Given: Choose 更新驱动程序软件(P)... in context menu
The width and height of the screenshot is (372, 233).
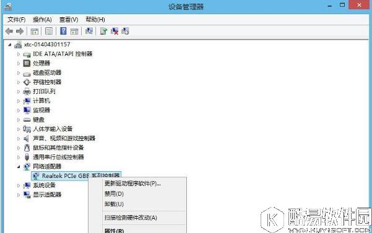Looking at the screenshot, I should pos(137,184).
